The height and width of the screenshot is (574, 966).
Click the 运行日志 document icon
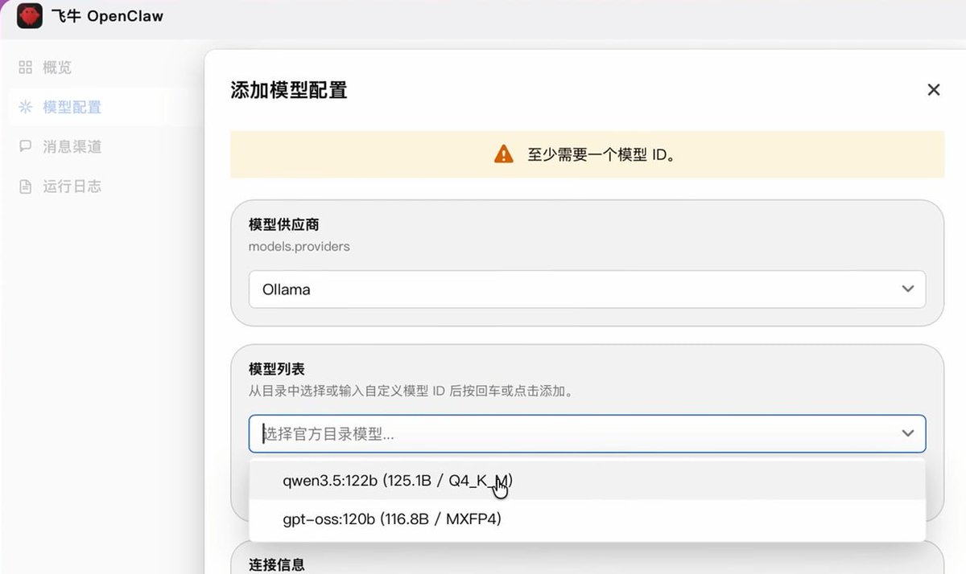(x=26, y=187)
